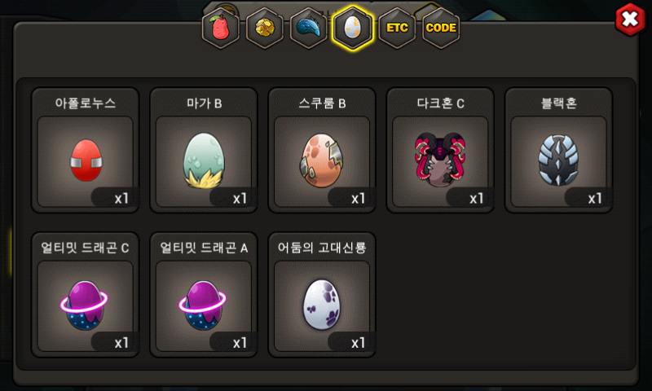Open the blue dragon scale tab
Image resolution: width=652 pixels, height=391 pixels.
pyautogui.click(x=309, y=28)
